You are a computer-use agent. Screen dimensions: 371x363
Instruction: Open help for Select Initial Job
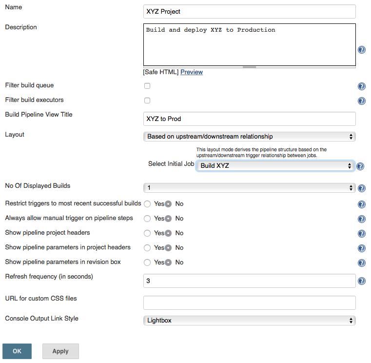click(360, 166)
